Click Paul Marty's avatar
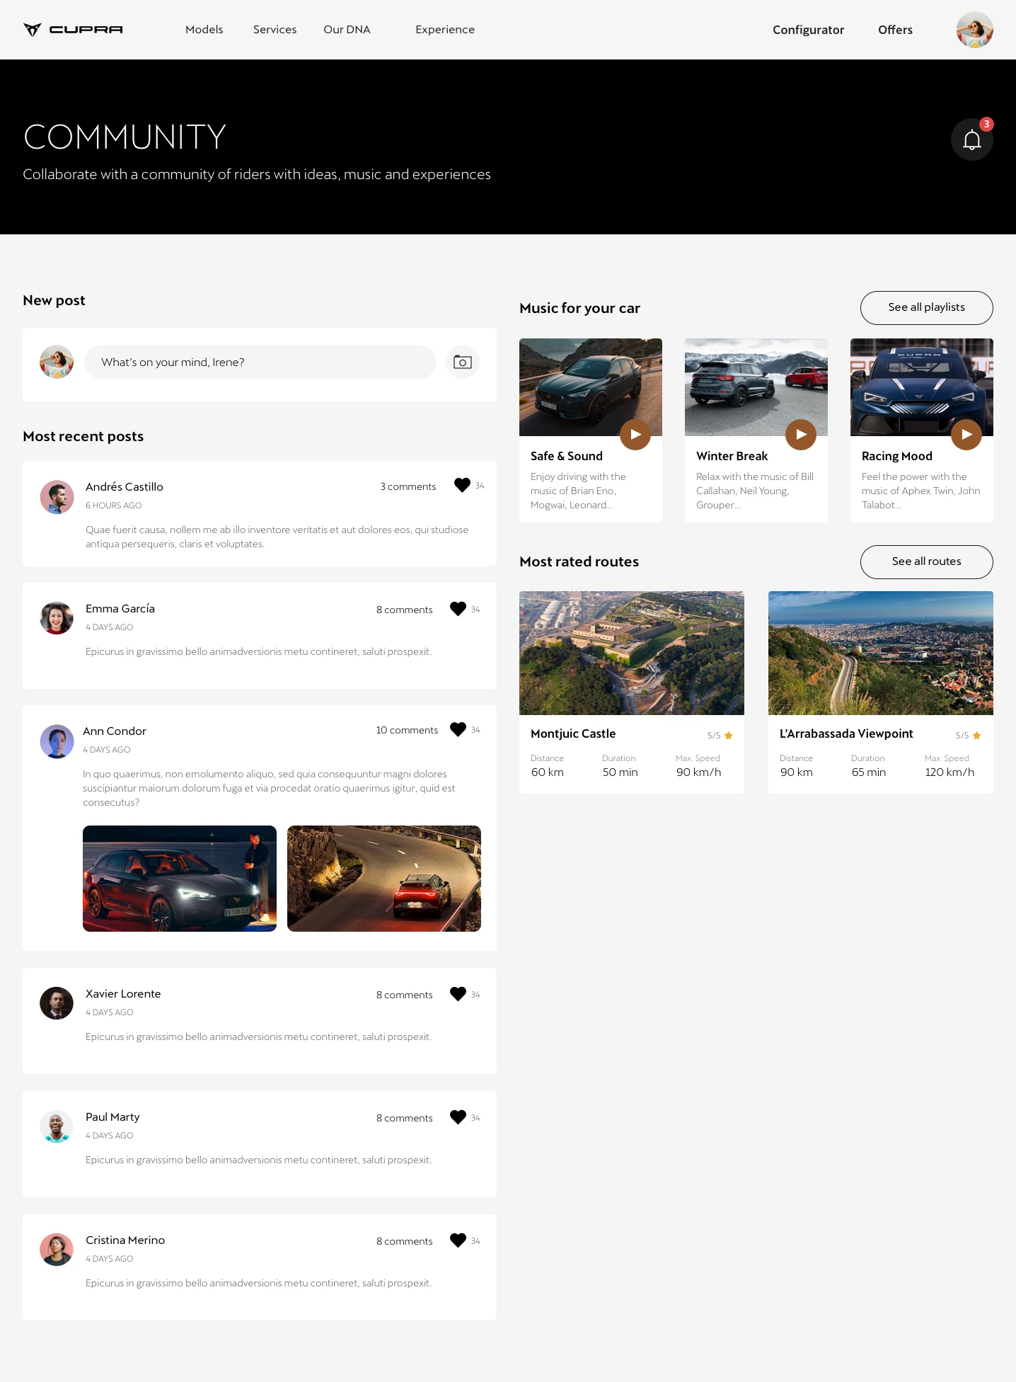1016x1382 pixels. coord(57,1126)
